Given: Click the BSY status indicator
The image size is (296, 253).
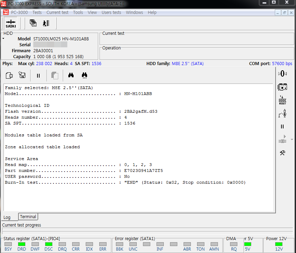Looking at the screenshot, I should [8, 244].
